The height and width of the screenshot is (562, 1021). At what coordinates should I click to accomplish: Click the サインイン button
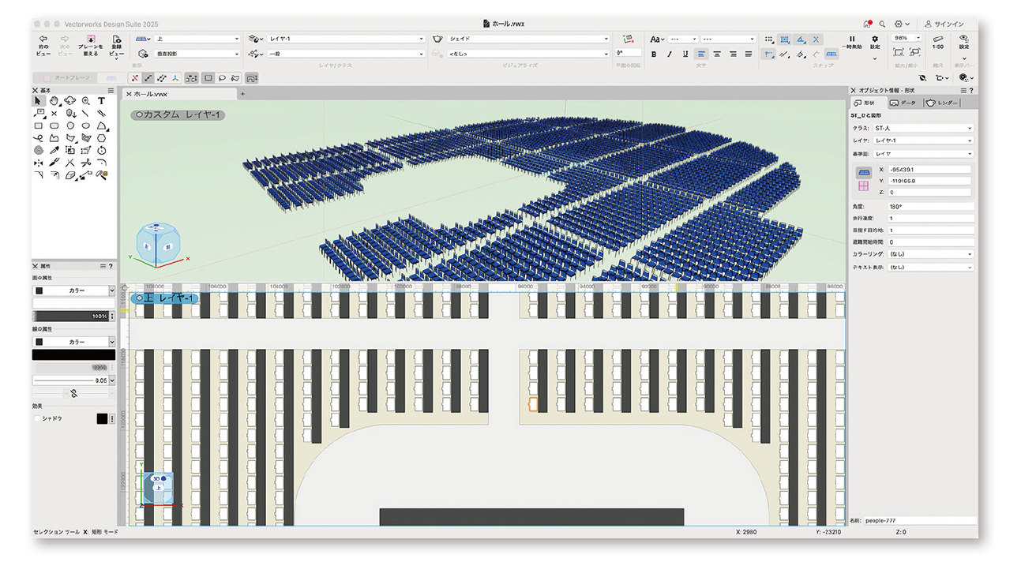(x=944, y=24)
